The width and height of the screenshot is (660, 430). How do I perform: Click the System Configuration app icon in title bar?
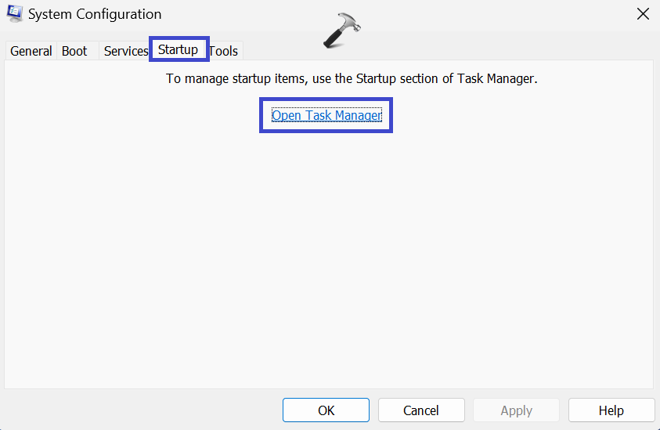[x=15, y=14]
